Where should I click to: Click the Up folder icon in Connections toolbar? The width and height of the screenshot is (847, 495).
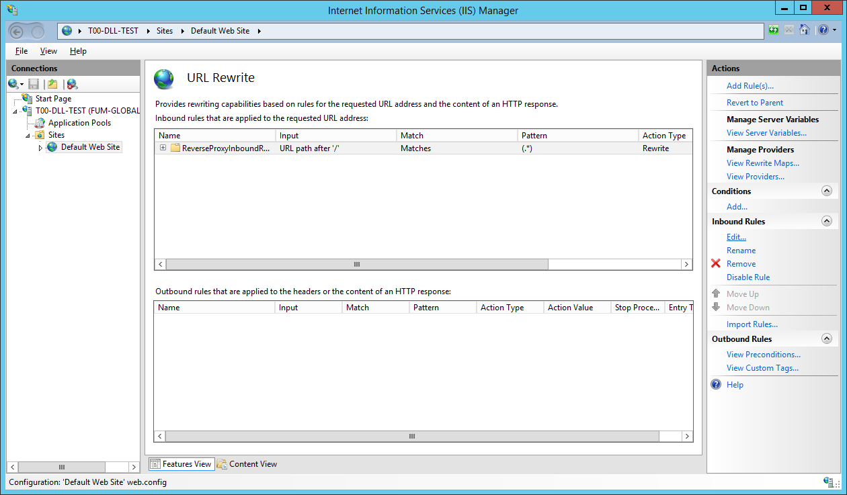(52, 84)
